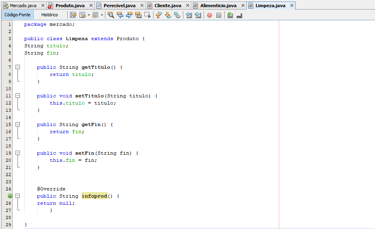Jump to last edit location icon
Viewport: 375px width, 229px height.
[x=73, y=15]
